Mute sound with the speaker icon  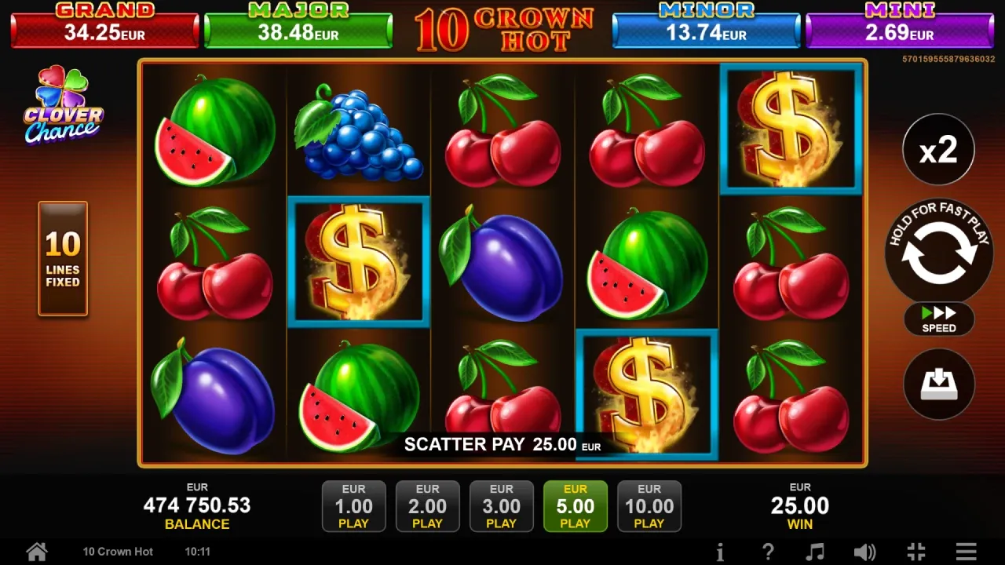pyautogui.click(x=865, y=552)
